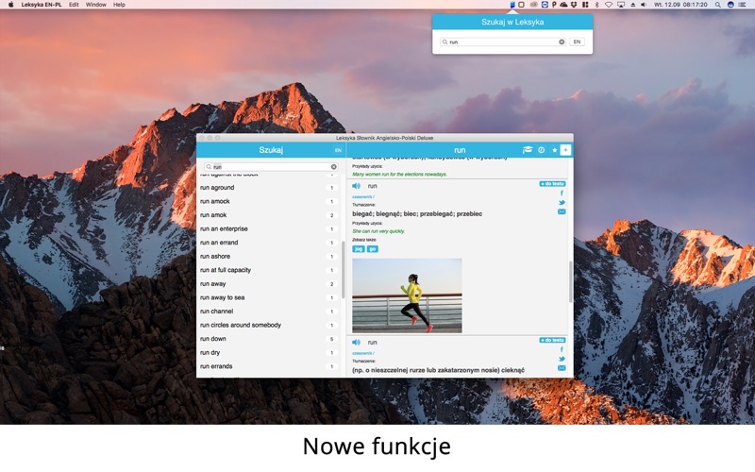This screenshot has height=472, width=755.
Task: Select 'run errands' in the word list
Action: [271, 366]
